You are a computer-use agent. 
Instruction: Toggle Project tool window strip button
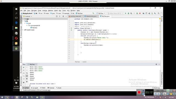click(x=21, y=20)
